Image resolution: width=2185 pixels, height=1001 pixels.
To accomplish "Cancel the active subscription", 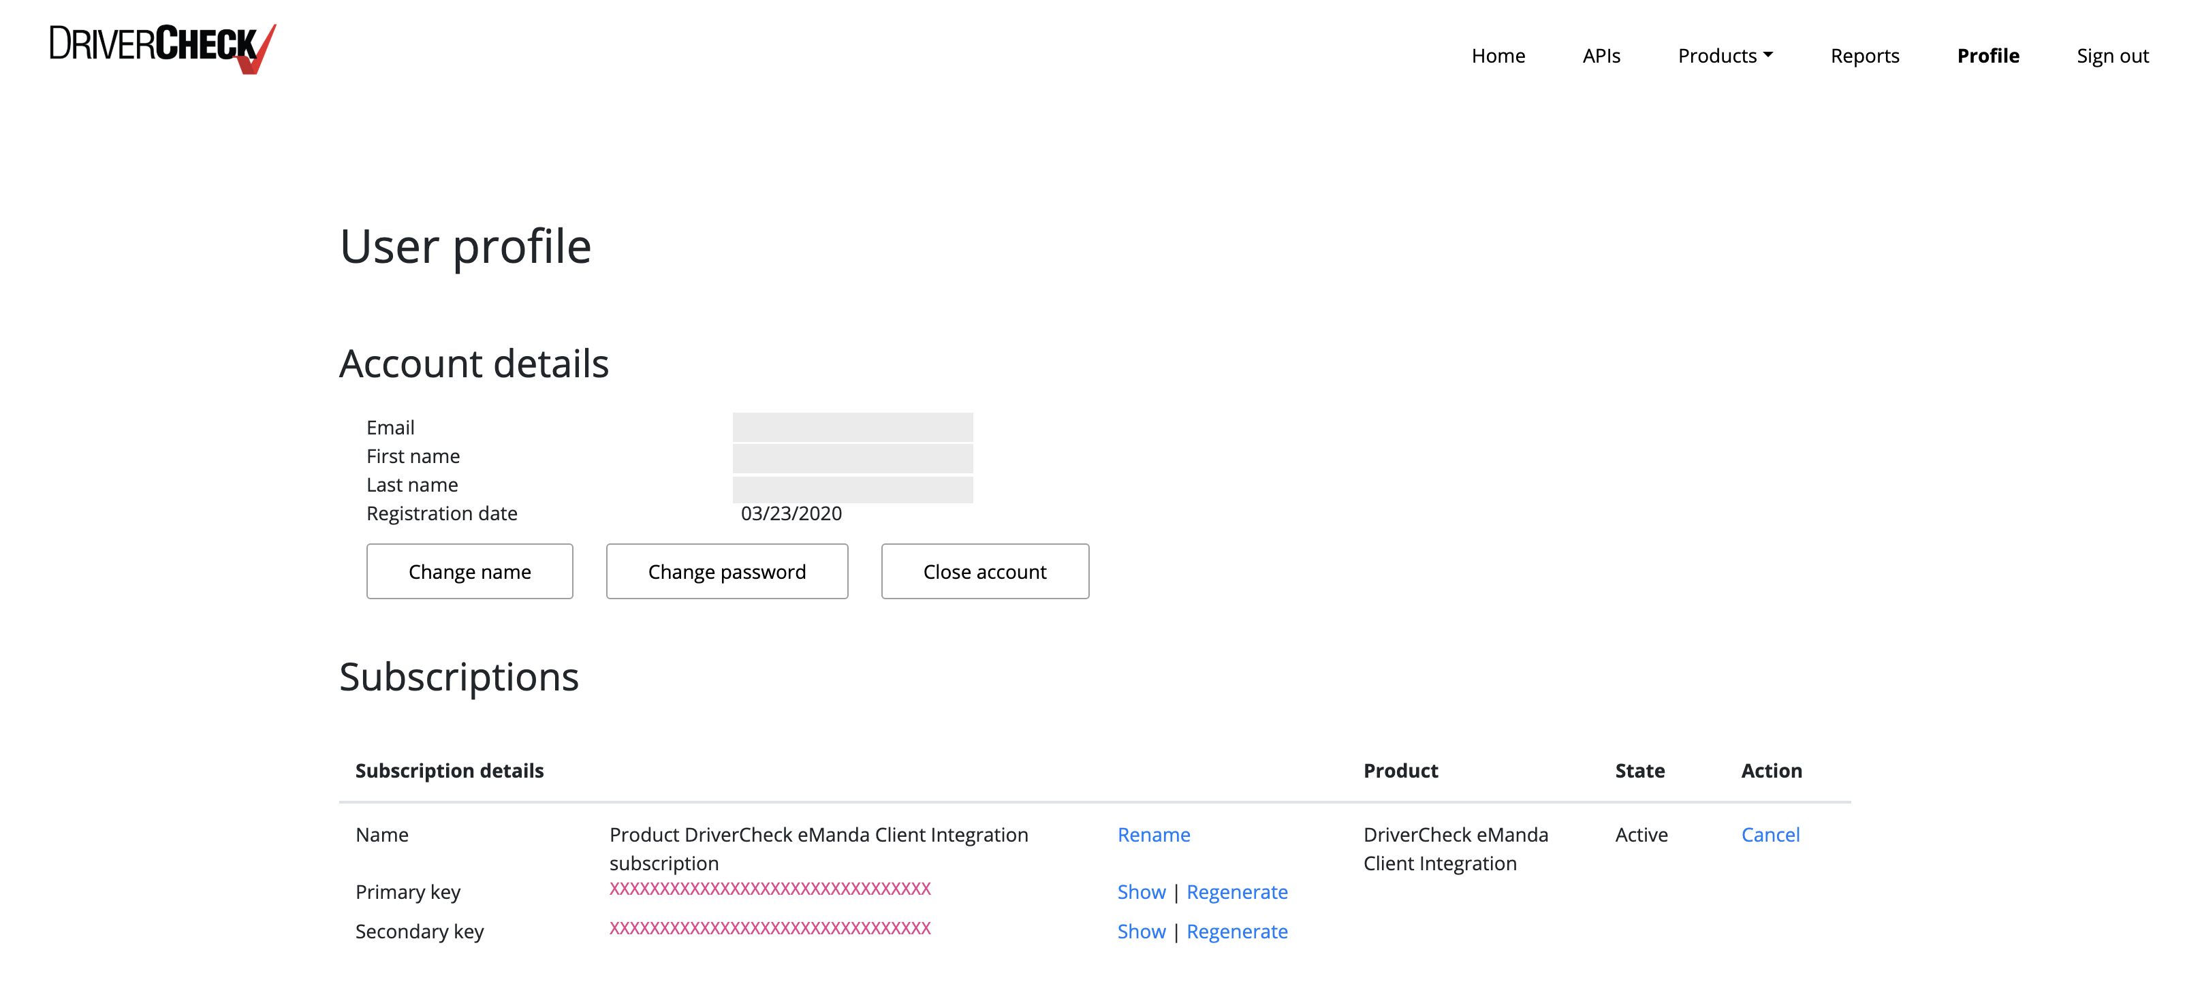I will tap(1770, 834).
